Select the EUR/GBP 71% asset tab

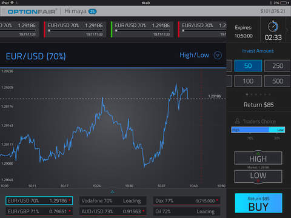pos(39,211)
